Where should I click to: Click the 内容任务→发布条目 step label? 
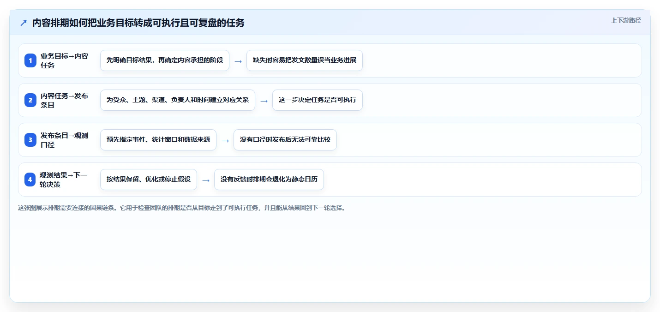coord(64,100)
